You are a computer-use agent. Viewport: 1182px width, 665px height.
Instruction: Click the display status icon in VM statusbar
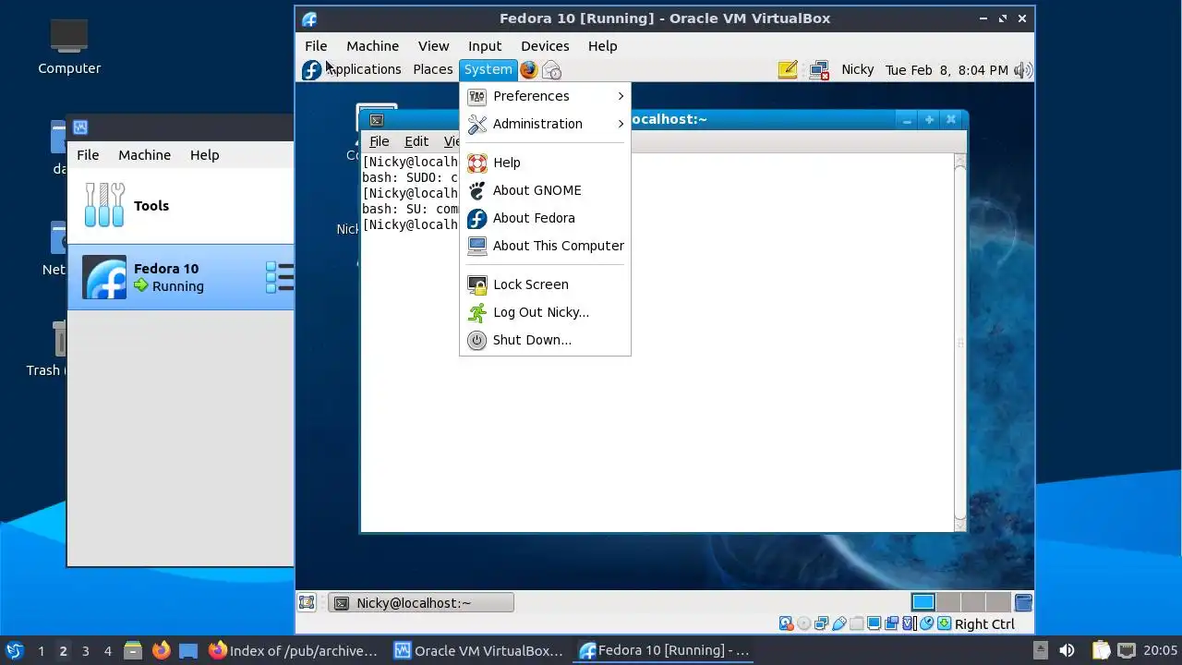[x=874, y=624]
